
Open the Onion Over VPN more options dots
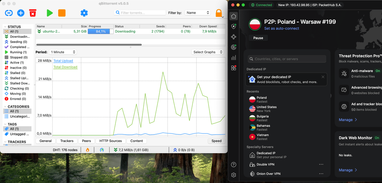point(321,174)
